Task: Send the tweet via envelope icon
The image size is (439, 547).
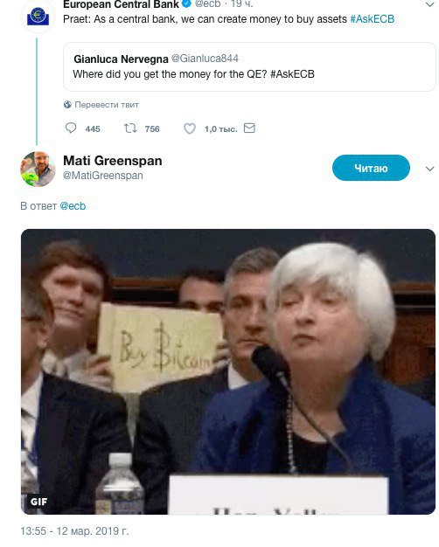Action: point(249,128)
